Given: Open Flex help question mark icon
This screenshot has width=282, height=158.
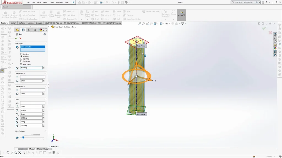Looking at the screenshot, I should 45,34.
